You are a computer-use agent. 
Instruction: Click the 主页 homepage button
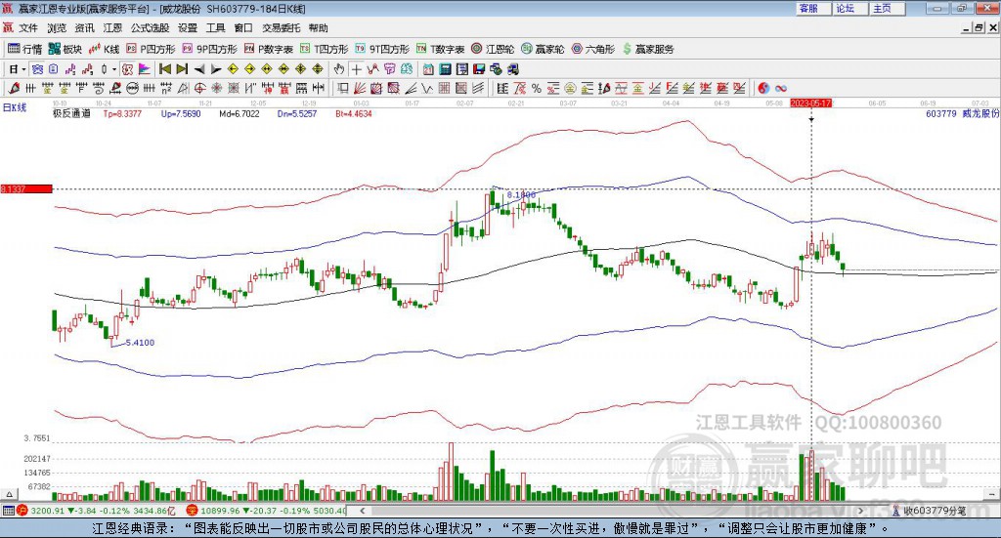[x=888, y=8]
